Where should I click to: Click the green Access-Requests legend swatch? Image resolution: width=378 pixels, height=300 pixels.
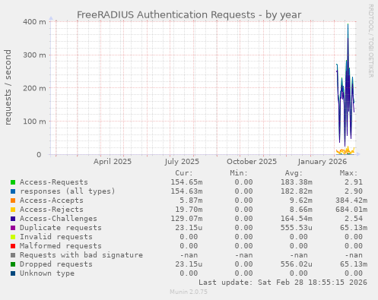pos(13,182)
